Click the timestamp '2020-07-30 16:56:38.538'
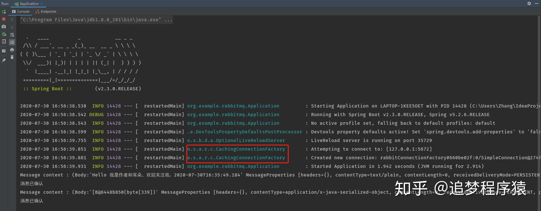541x211 pixels. (53, 106)
